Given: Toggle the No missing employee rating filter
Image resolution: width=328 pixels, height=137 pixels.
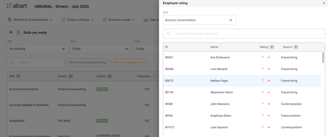Looking at the screenshot, I should click(88, 62).
